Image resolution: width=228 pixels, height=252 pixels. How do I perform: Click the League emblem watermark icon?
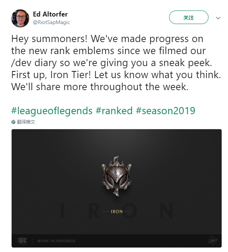(x=212, y=241)
